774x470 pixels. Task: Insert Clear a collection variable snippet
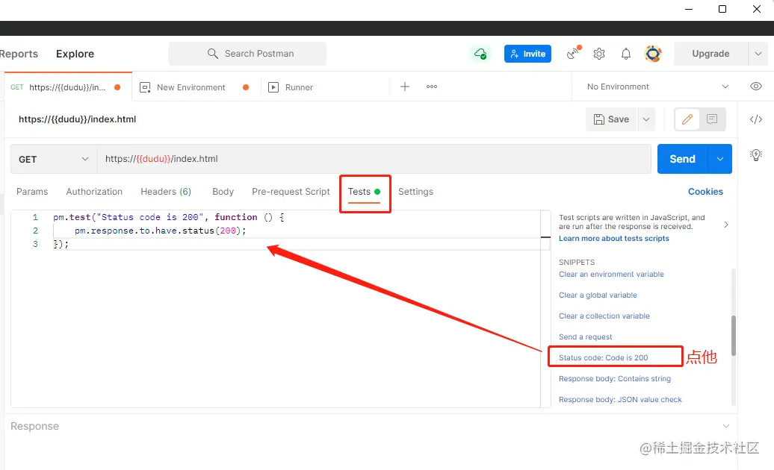coord(604,316)
